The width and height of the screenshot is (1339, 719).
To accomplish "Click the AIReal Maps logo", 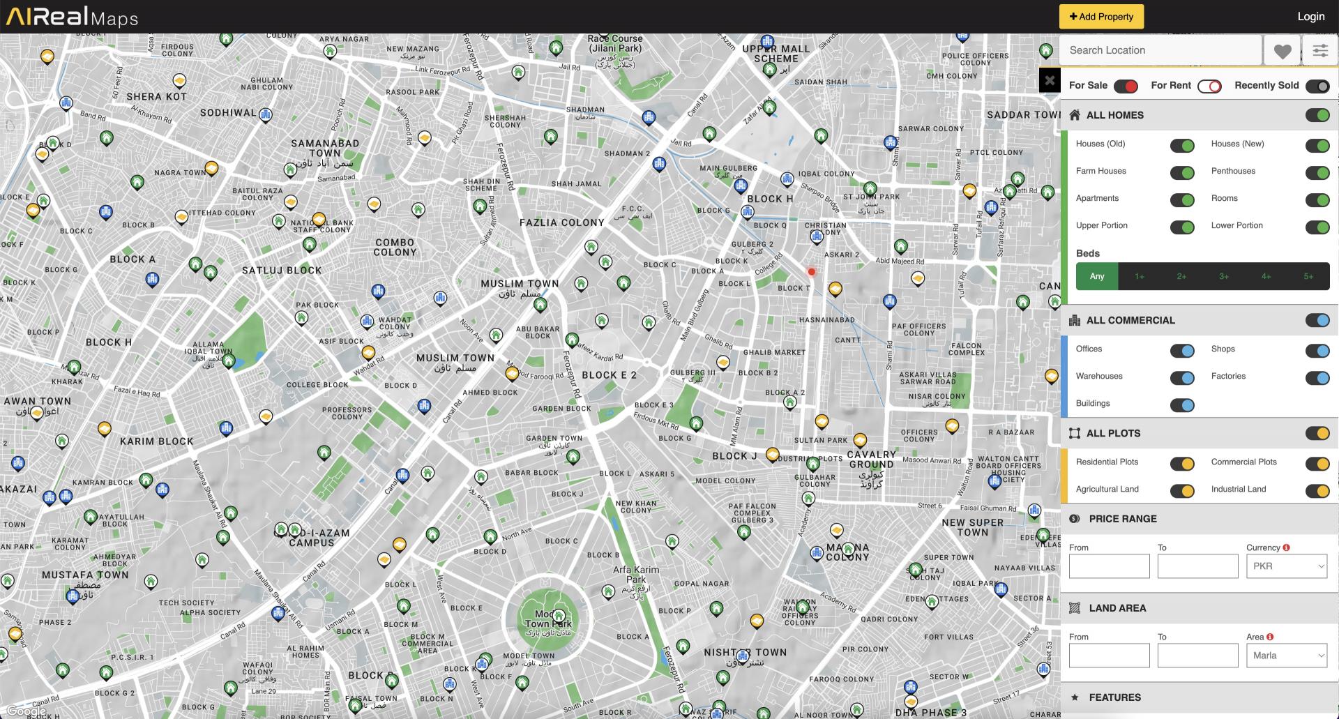I will tap(72, 17).
